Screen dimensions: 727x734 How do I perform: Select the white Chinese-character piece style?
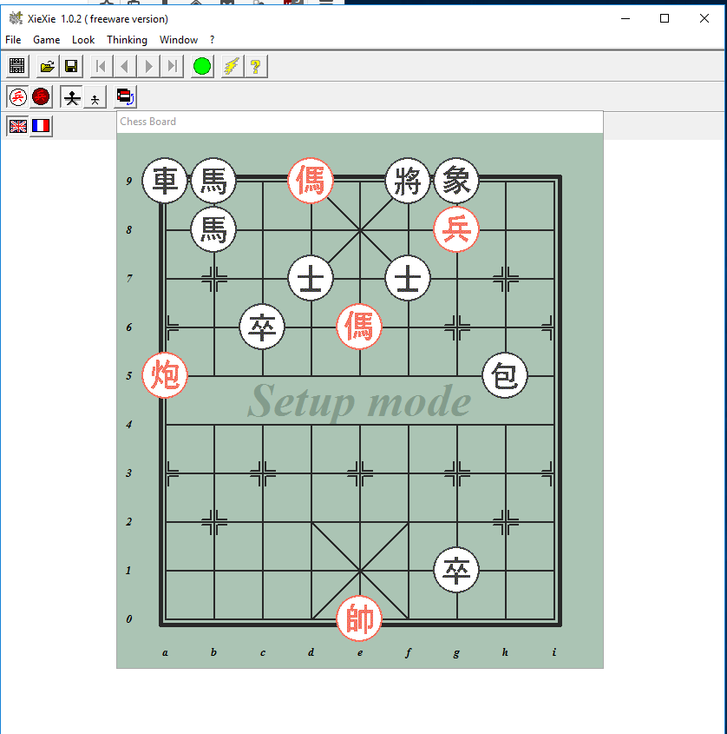point(17,97)
